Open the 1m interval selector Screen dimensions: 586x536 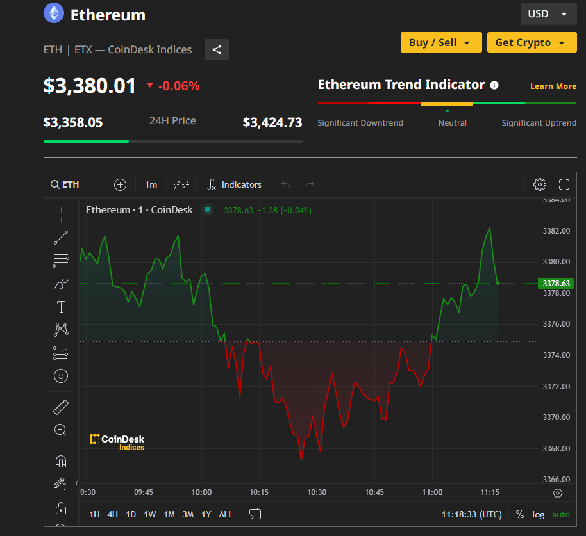pos(151,184)
